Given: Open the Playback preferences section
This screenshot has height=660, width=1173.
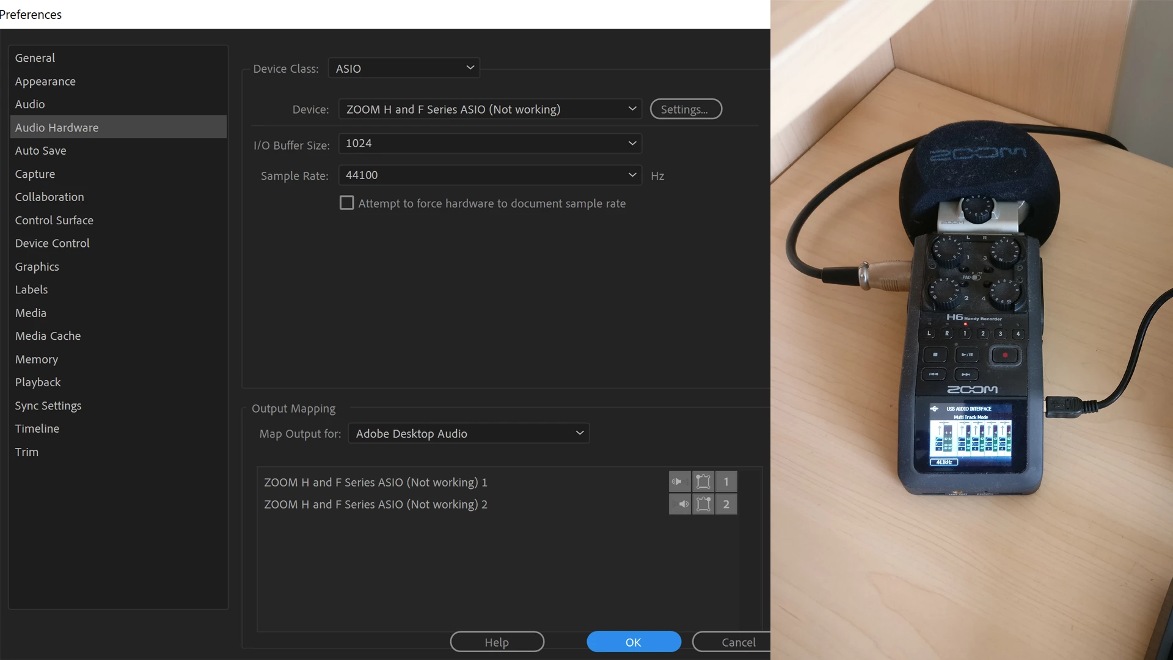Looking at the screenshot, I should coord(38,382).
